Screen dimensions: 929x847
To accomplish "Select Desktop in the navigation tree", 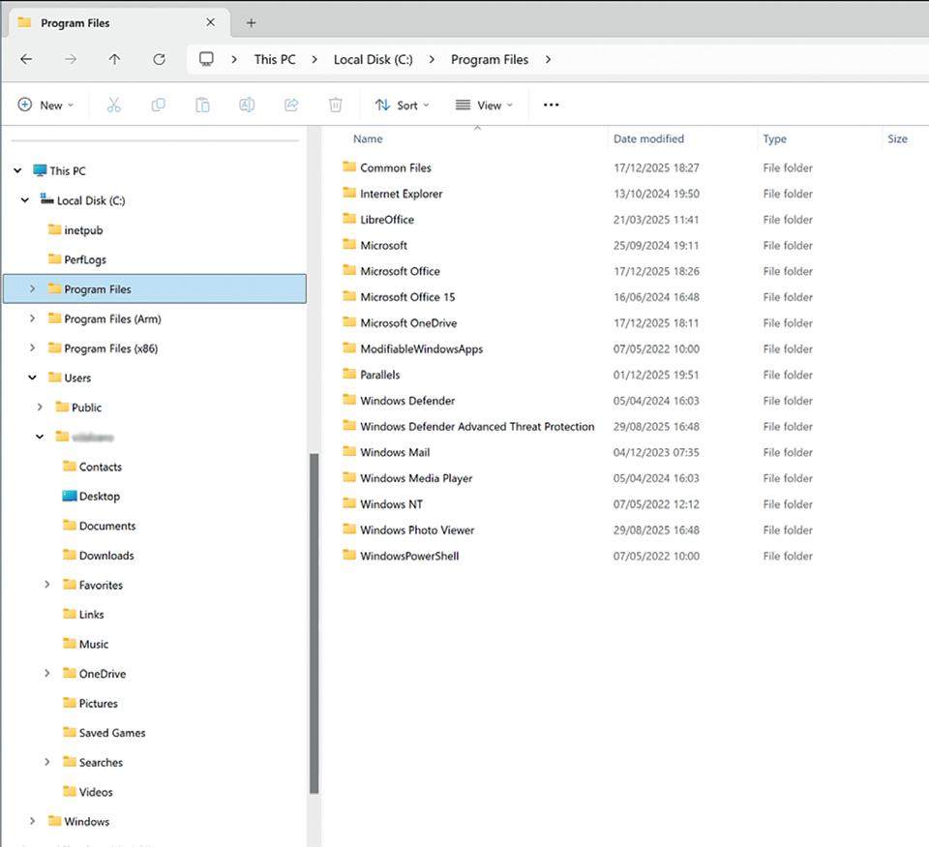I will click(x=91, y=497).
